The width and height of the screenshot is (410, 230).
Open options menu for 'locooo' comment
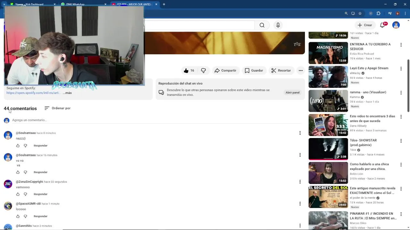[300, 204]
